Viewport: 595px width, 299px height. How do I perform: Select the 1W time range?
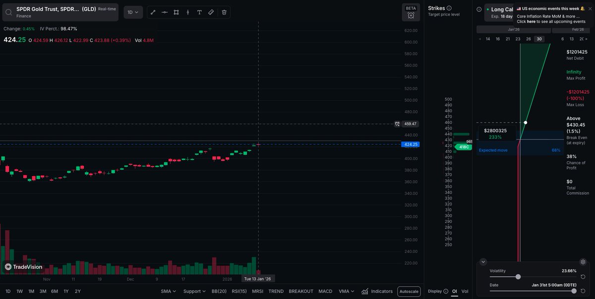[x=19, y=292]
